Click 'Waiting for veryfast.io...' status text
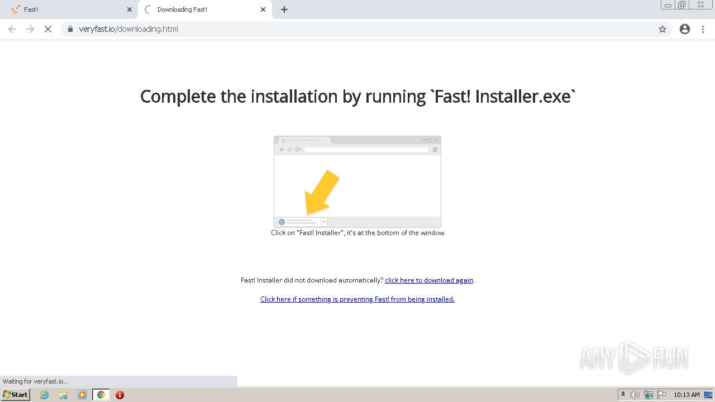 tap(35, 381)
